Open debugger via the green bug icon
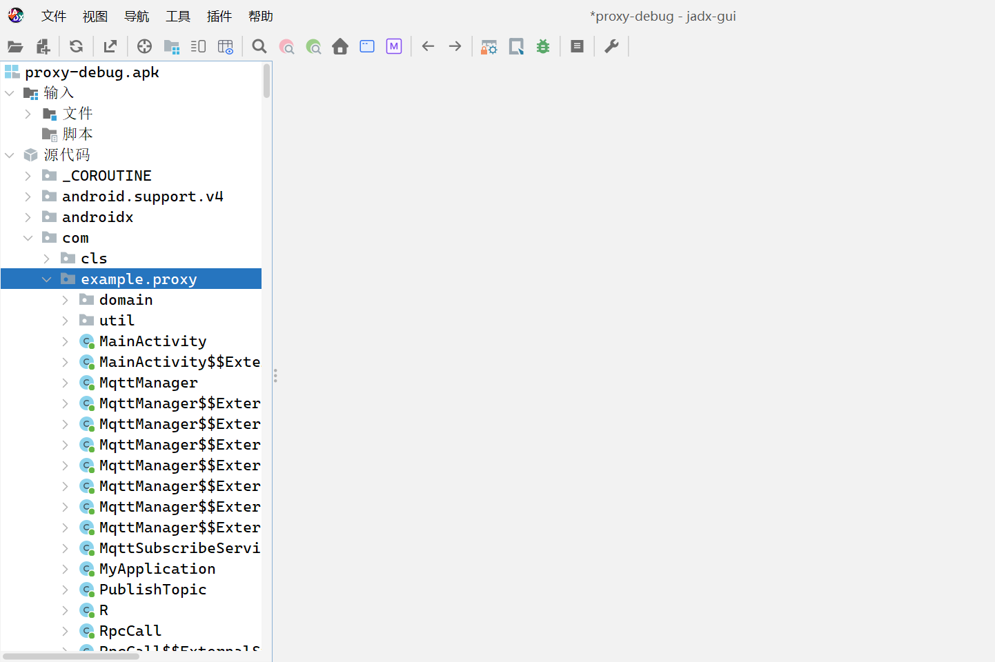The height and width of the screenshot is (662, 995). pyautogui.click(x=543, y=47)
